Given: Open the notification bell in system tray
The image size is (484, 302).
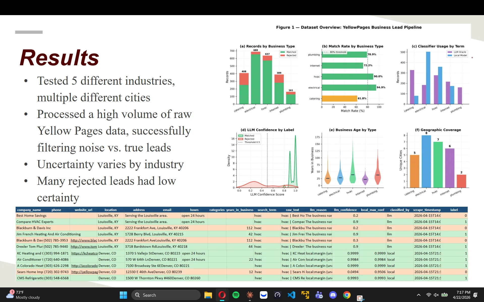Looking at the screenshot, I should coord(475,295).
